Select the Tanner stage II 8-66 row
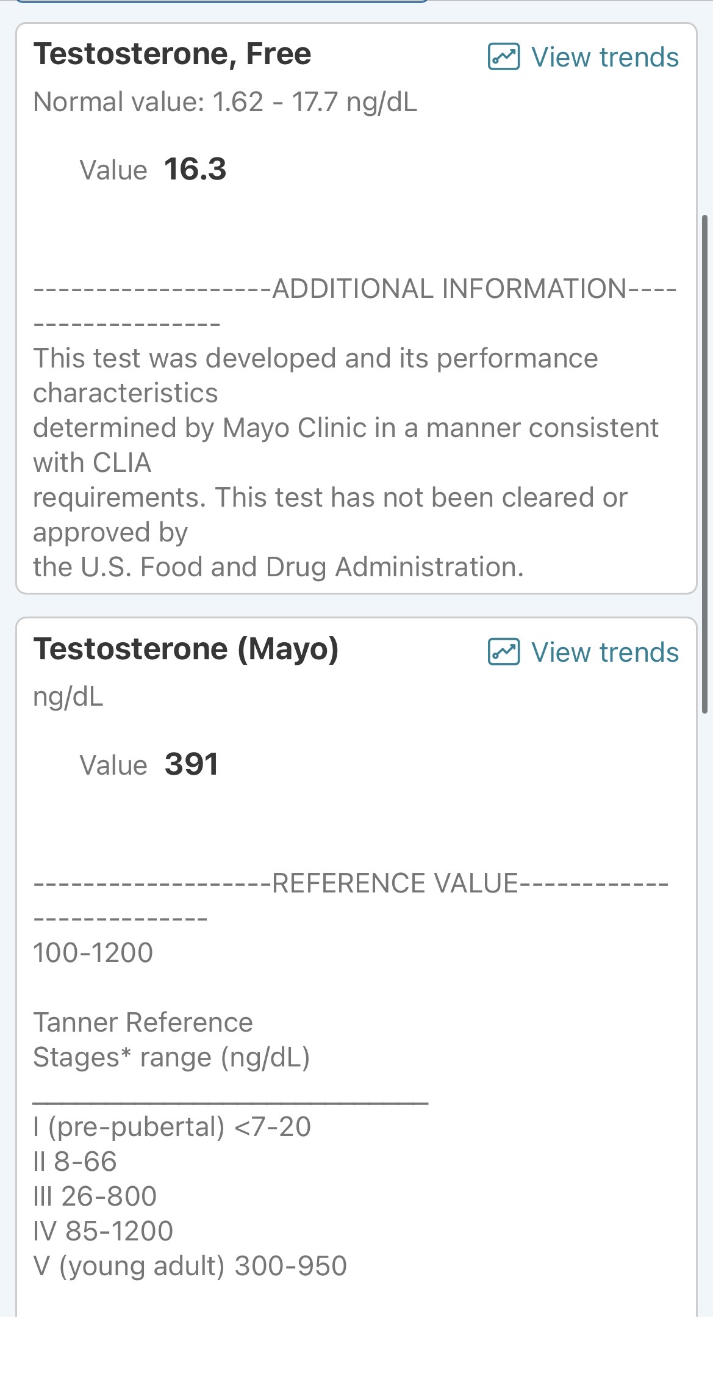This screenshot has width=713, height=1379. (x=75, y=1162)
